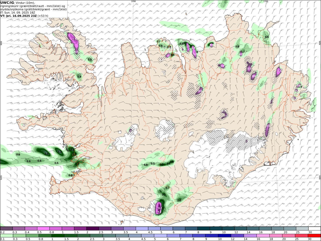
Task: Select the very dark purple 2 mm snow swatch
Action: [92, 229]
